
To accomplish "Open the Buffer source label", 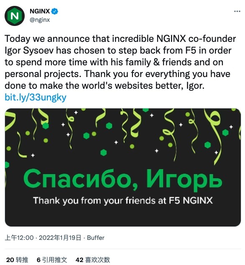I will point(96,238).
